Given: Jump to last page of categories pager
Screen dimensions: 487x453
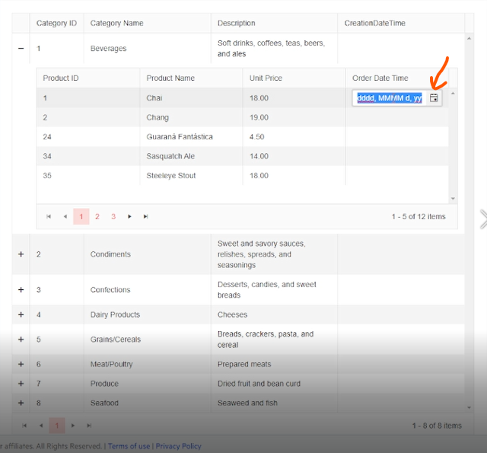Looking at the screenshot, I should [x=89, y=426].
